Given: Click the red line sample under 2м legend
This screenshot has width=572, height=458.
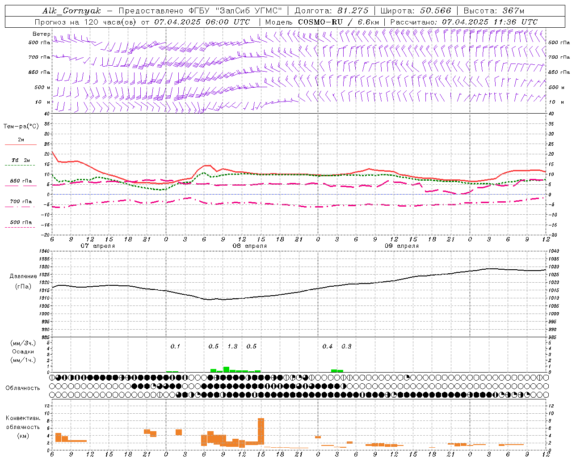Looking at the screenshot, I should coord(21,144).
